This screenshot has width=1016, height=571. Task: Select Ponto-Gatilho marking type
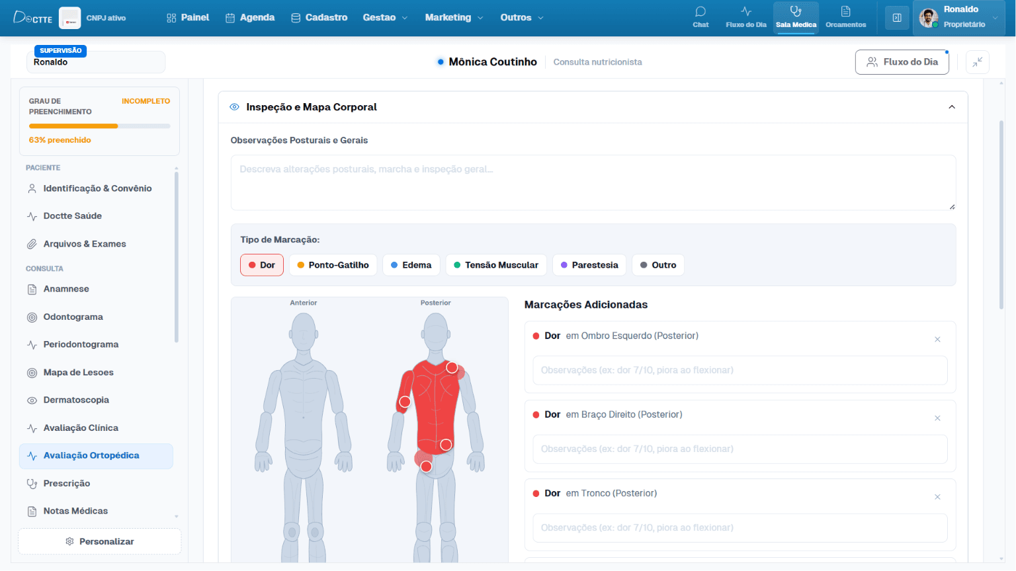click(x=333, y=265)
